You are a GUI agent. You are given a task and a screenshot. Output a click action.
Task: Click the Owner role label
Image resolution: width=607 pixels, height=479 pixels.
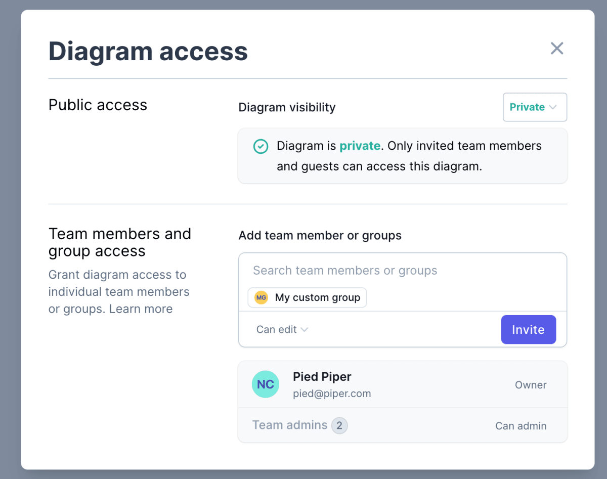[x=530, y=385]
